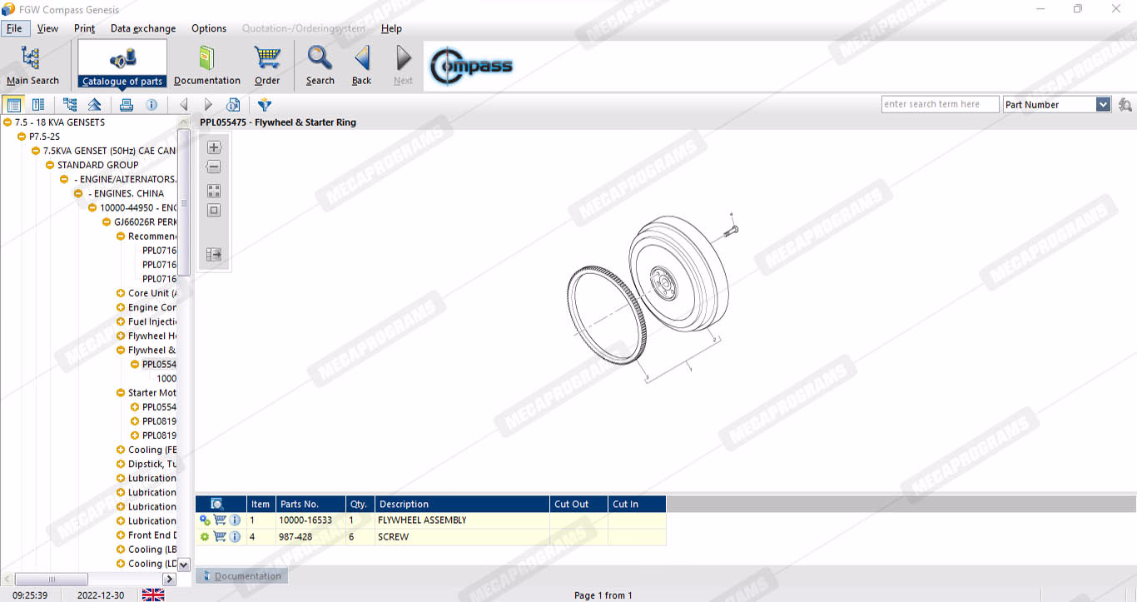Open the Part Number search type dropdown

tap(1103, 105)
